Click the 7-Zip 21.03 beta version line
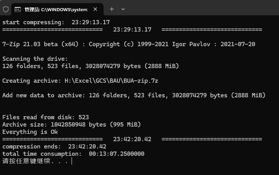 tap(129, 44)
